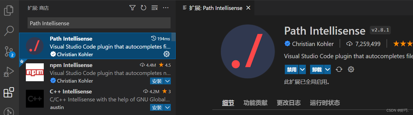Screen dimensions: 413x115
Task: Click the 4.2M download count of C++ Intellisense
Action: coord(151,91)
